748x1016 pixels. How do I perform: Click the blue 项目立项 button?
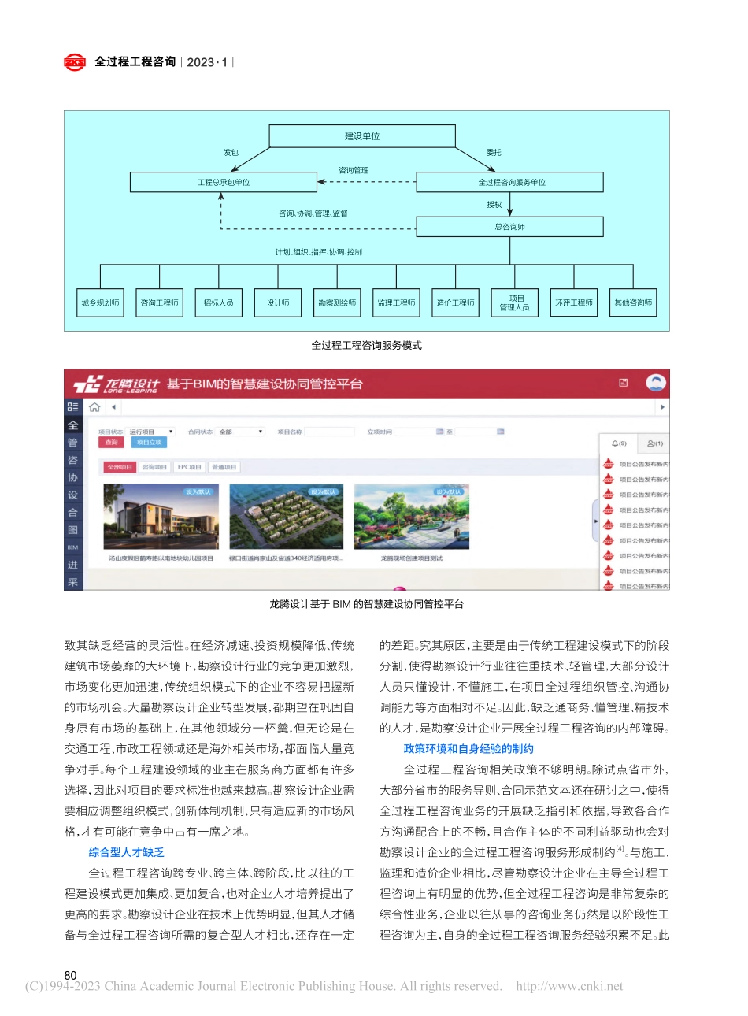(x=149, y=443)
